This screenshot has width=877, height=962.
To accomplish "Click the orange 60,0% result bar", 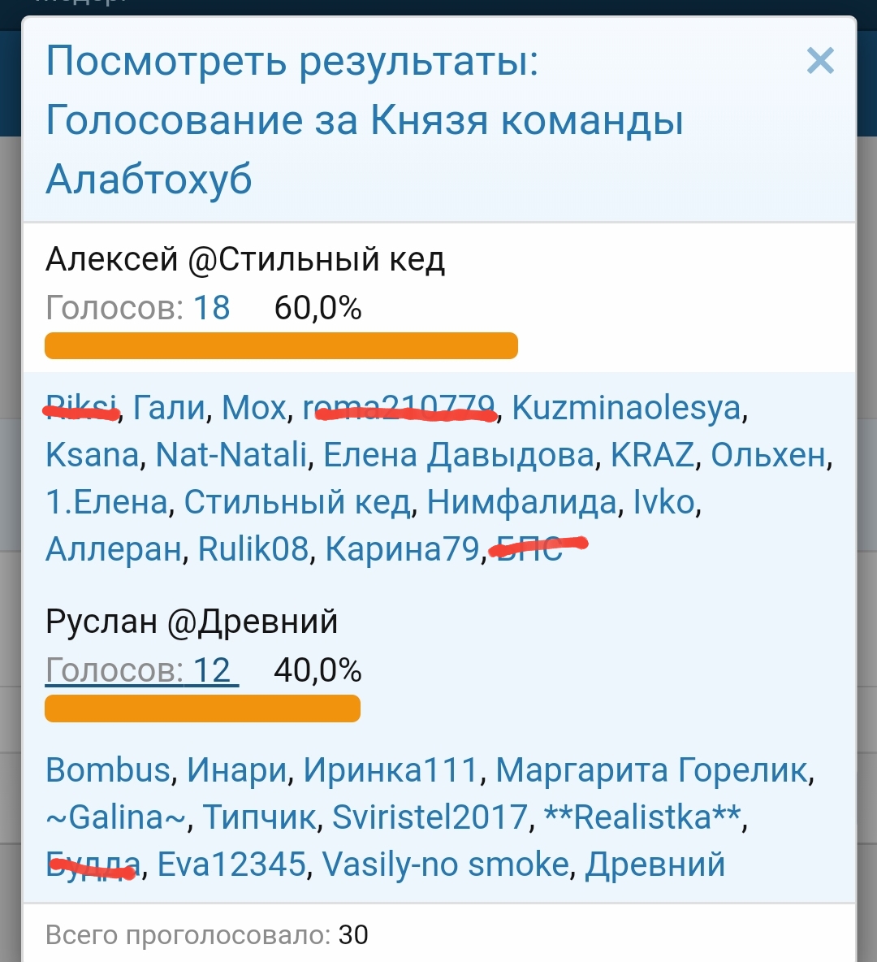I will click(x=281, y=345).
